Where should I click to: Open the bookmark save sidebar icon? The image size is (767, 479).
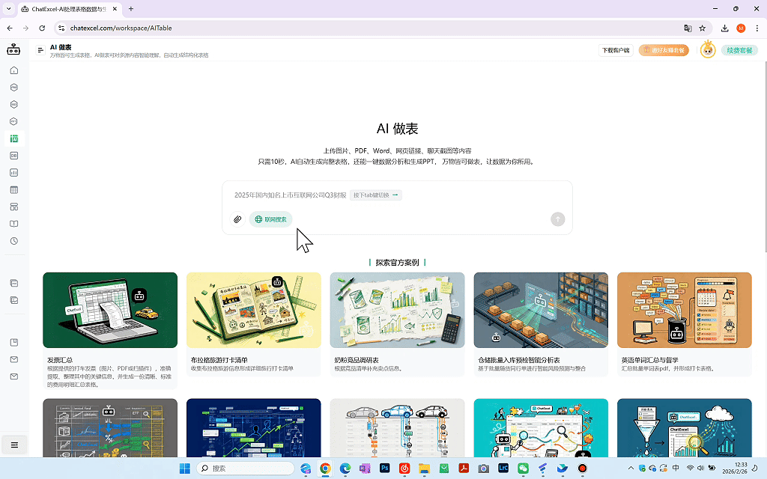click(x=14, y=342)
